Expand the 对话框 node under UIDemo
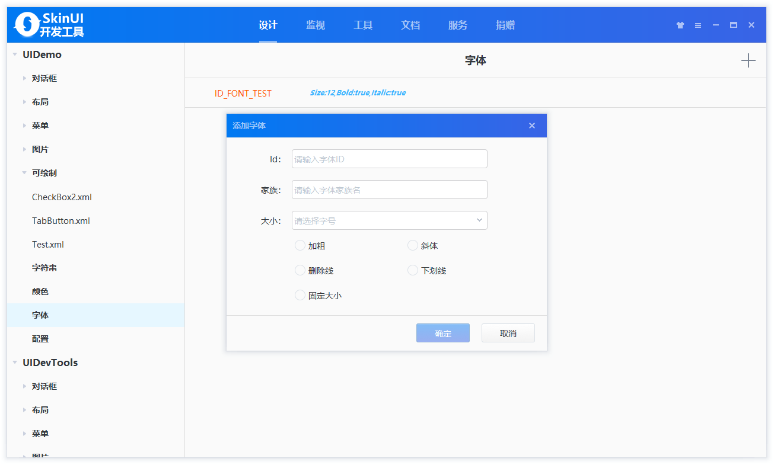This screenshot has width=774, height=465. tap(24, 78)
